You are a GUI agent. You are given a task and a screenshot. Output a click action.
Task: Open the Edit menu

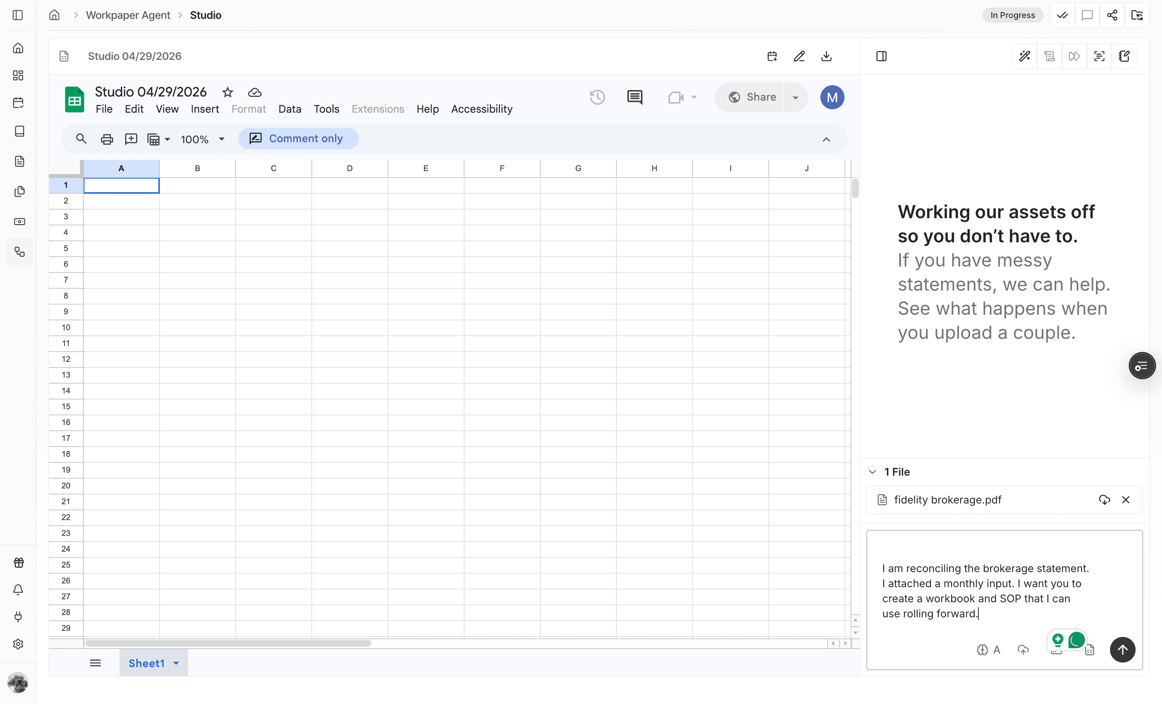(x=134, y=109)
